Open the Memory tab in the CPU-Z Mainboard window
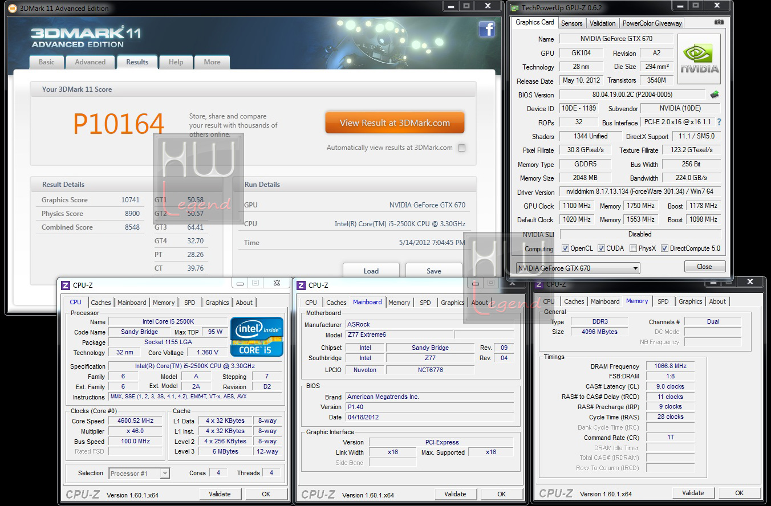The width and height of the screenshot is (771, 506). click(399, 303)
